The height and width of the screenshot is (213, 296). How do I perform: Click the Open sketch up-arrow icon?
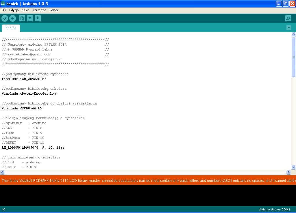(x=30, y=18)
